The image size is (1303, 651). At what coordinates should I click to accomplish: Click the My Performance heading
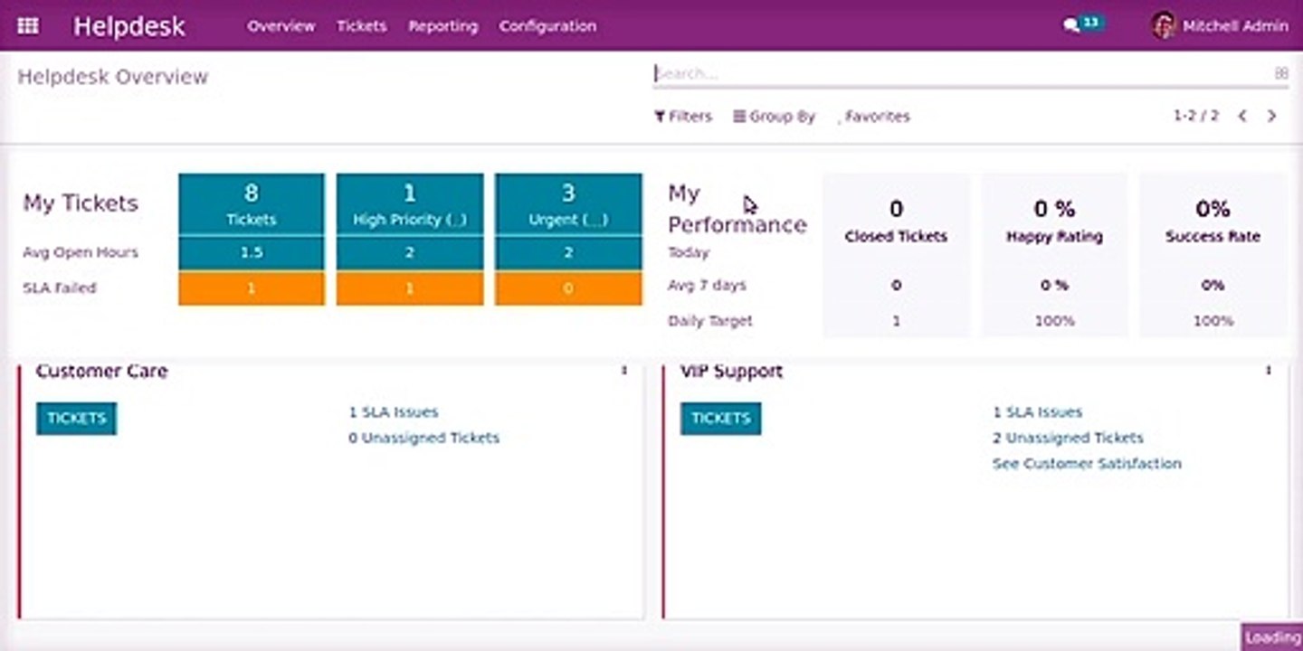point(737,209)
